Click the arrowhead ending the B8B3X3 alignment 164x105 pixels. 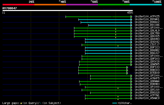(127, 70)
